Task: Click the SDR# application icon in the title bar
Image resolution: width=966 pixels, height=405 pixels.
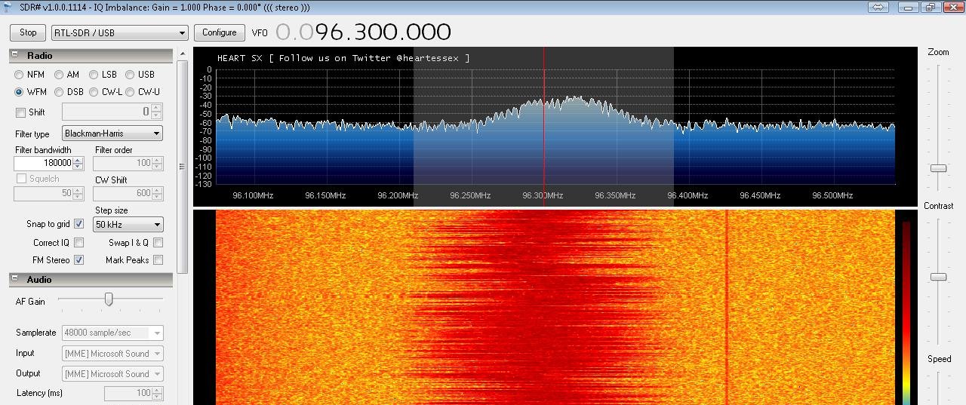Action: click(x=8, y=7)
